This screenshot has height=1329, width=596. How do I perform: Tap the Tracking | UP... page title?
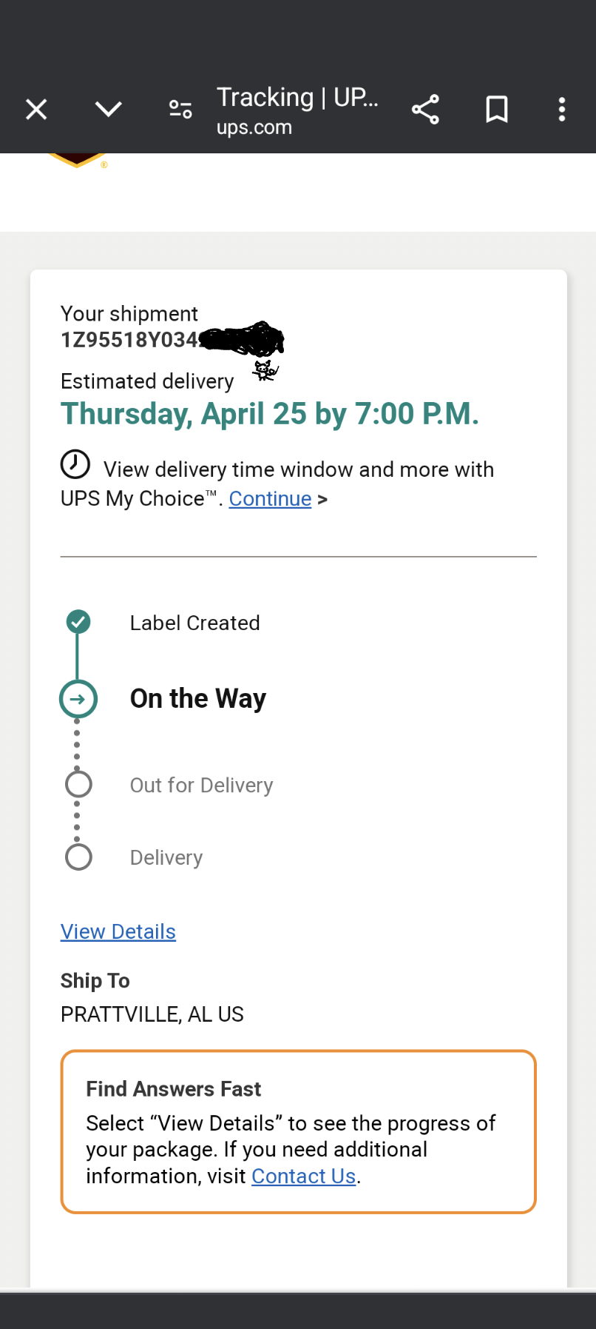coord(297,97)
